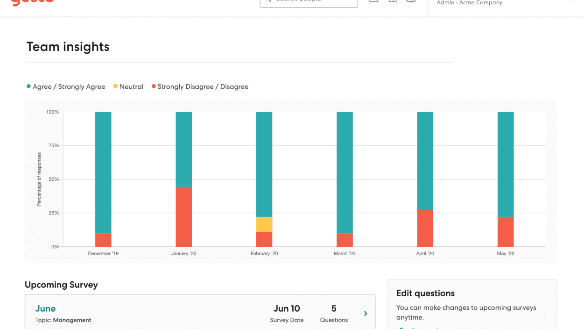Toggle Strongly Disagree / Disagree legend series
Image resolution: width=584 pixels, height=329 pixels.
tap(200, 86)
